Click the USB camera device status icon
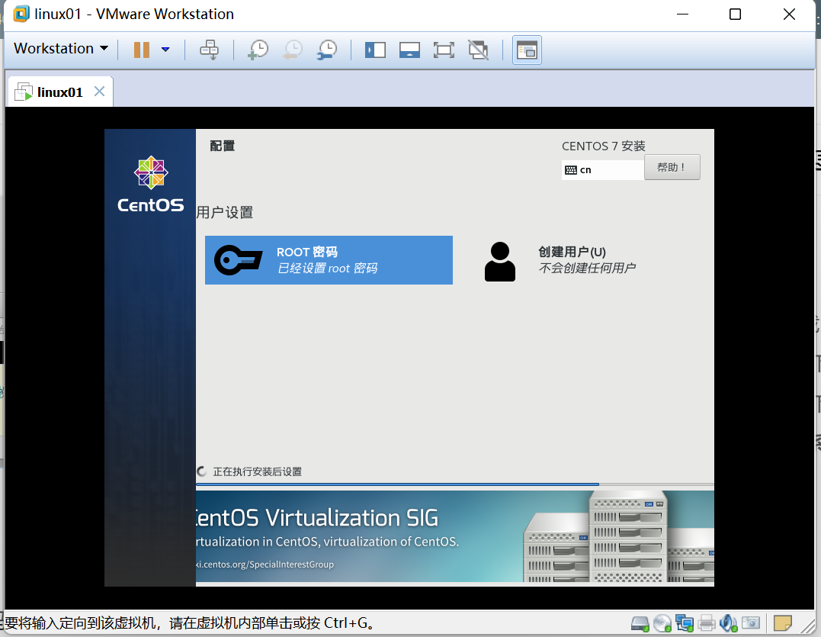Viewport: 821px width, 637px height. point(751,623)
